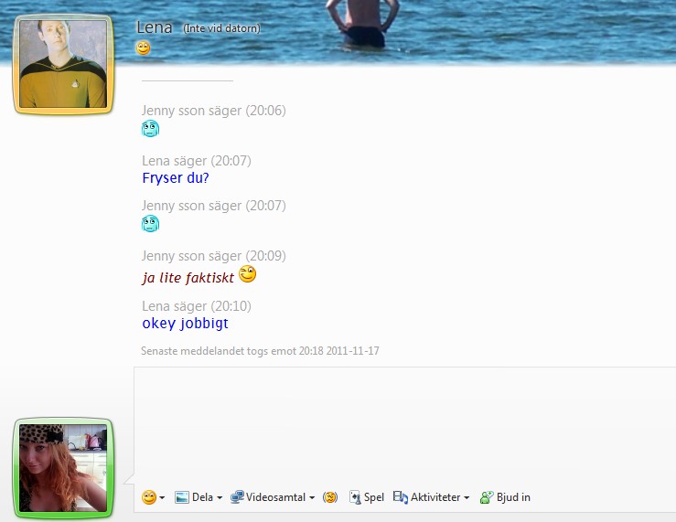Click the Bjud in contact icon
676x522 pixels.
coord(487,497)
